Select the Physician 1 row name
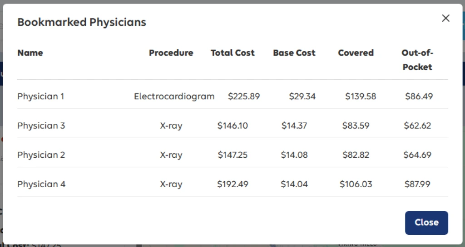The image size is (465, 247). (x=41, y=96)
